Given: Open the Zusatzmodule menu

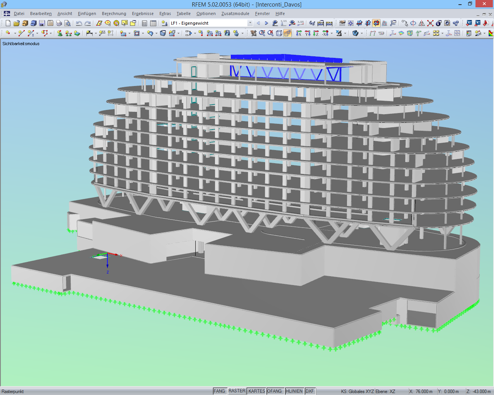Looking at the screenshot, I should pyautogui.click(x=235, y=14).
